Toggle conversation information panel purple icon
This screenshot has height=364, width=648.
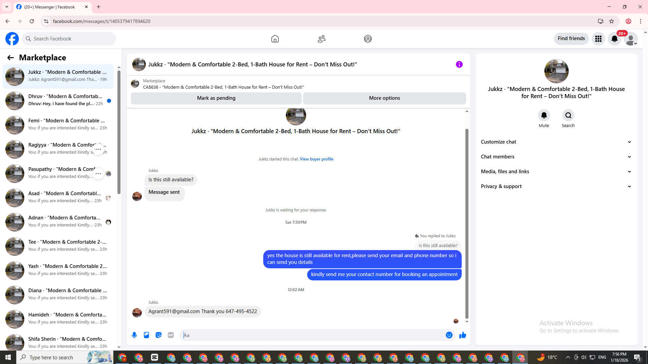459,64
